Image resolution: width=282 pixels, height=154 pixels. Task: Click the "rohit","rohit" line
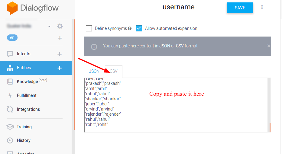tap(97, 124)
